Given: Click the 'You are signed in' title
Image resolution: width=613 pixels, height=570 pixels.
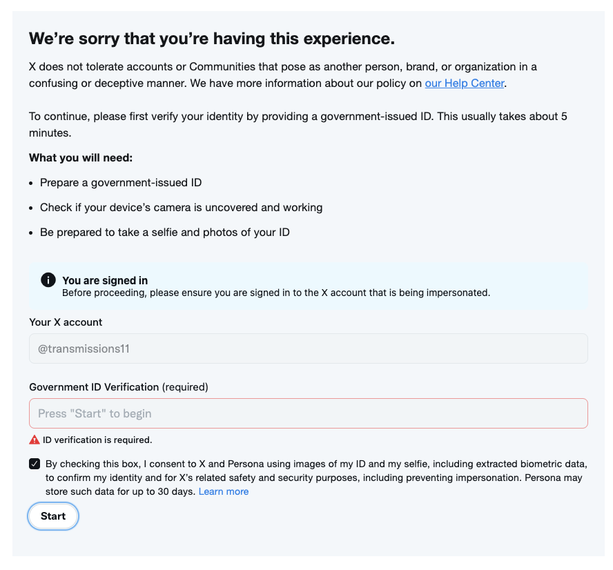Looking at the screenshot, I should click(x=105, y=280).
